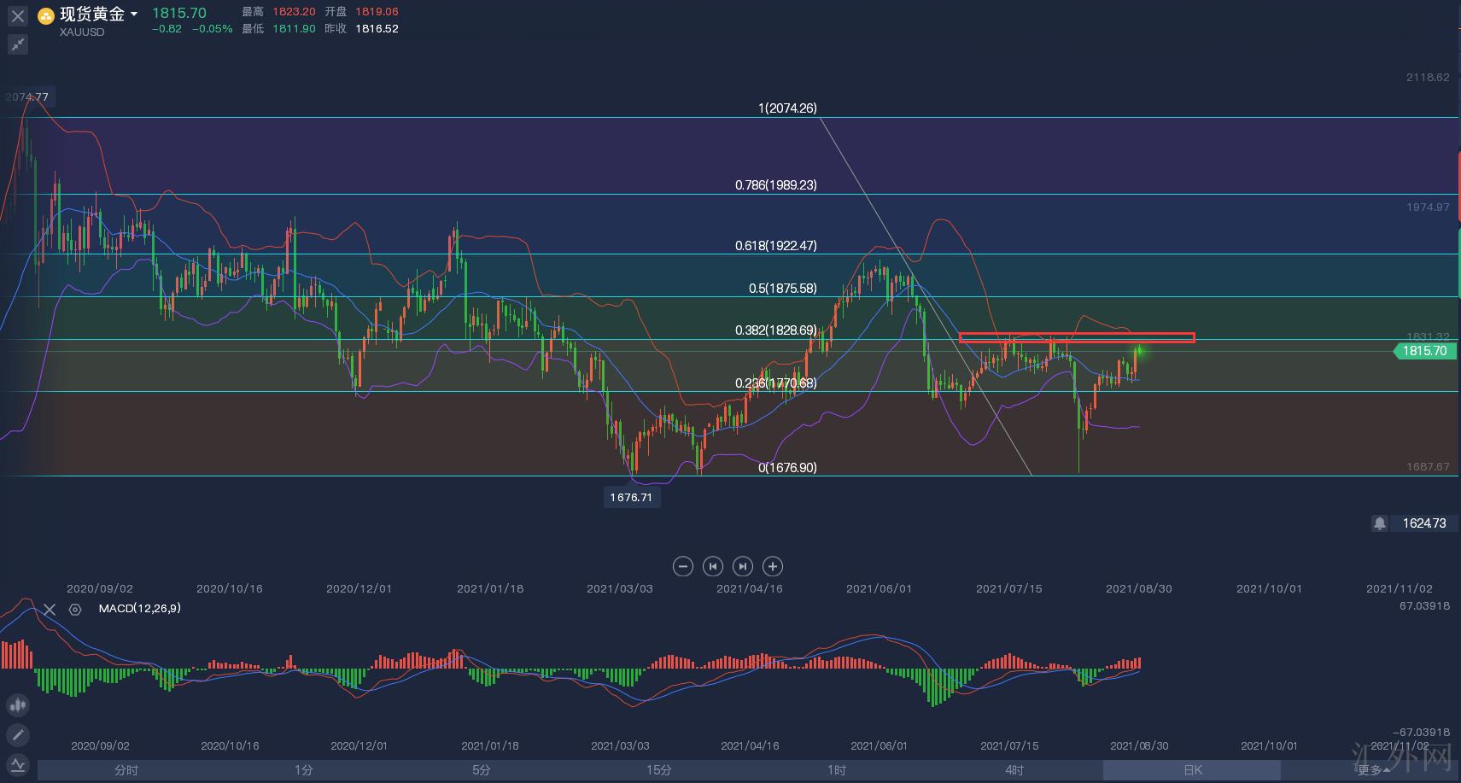Close the chart with the top-left X

(x=17, y=16)
